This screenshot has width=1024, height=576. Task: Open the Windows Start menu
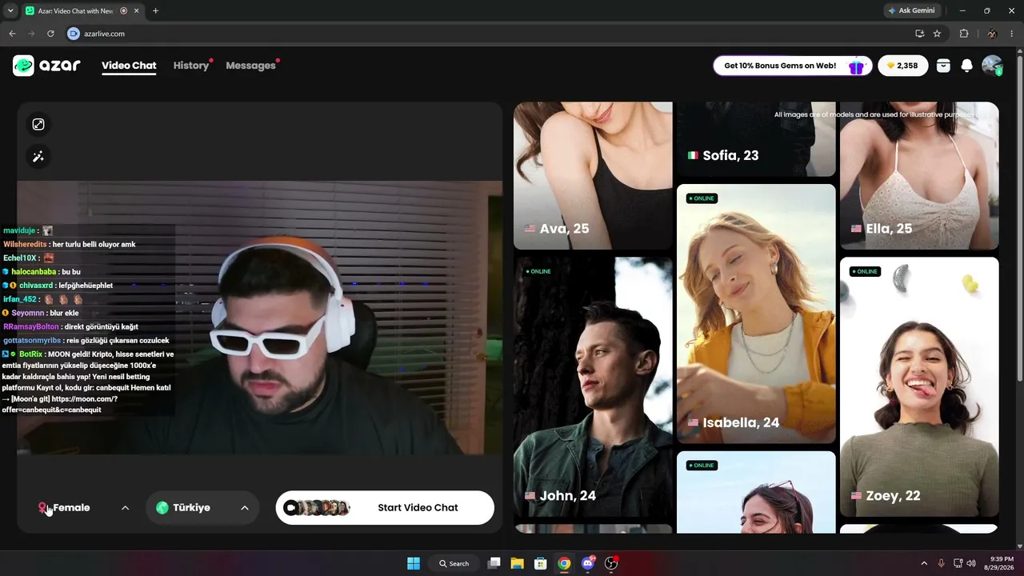pyautogui.click(x=414, y=563)
